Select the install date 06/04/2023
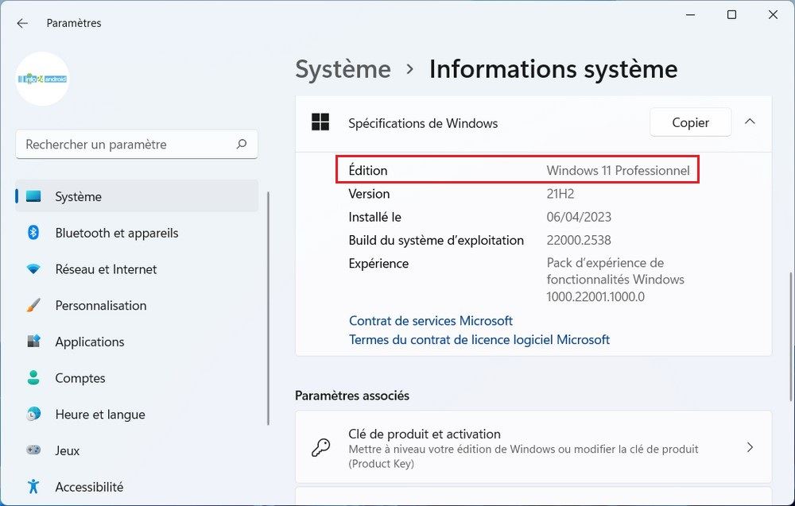This screenshot has height=506, width=795. [x=579, y=218]
